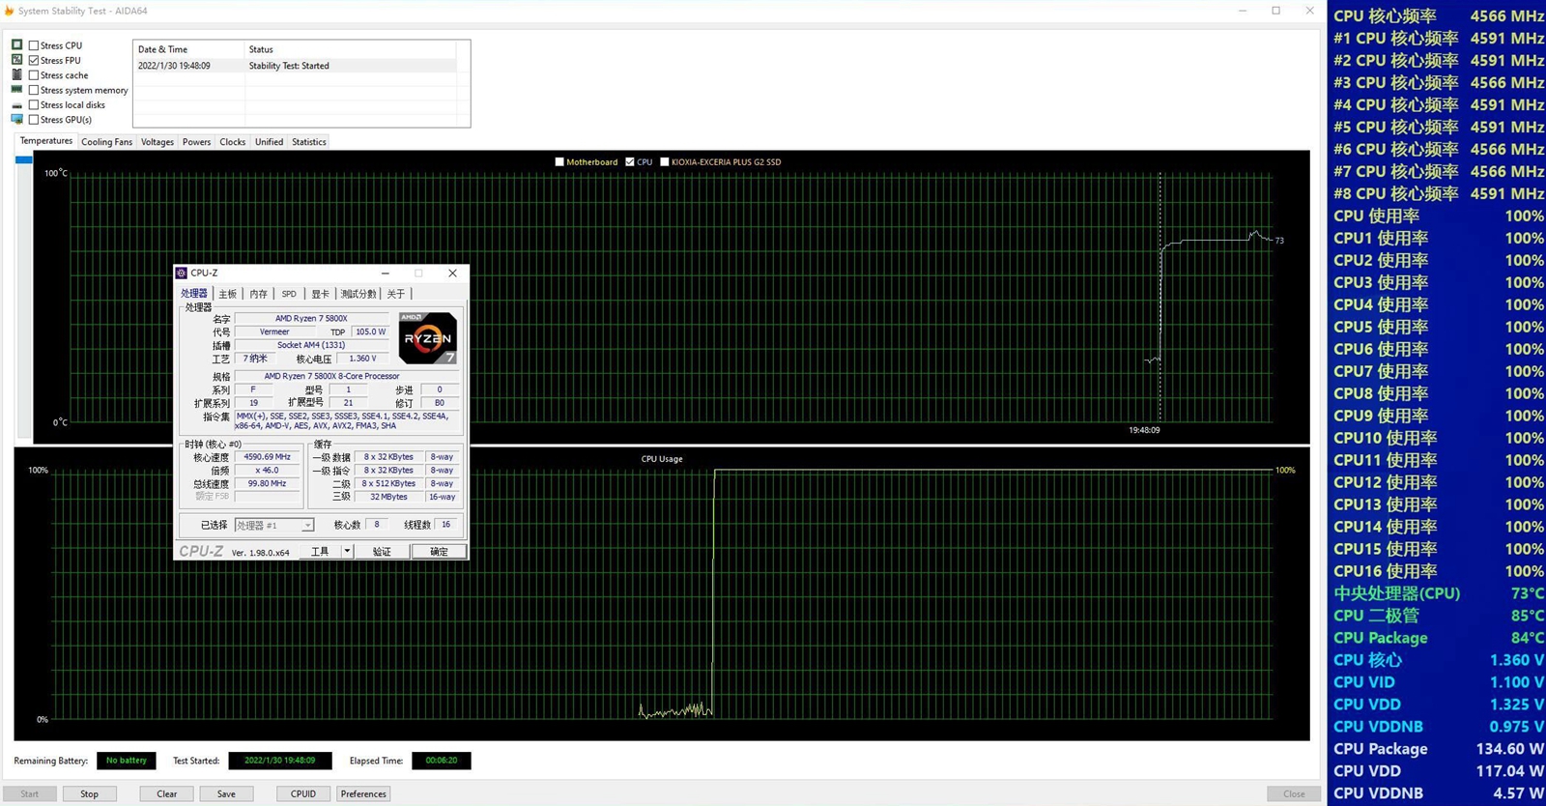
Task: Open the Preferences button
Action: [363, 794]
